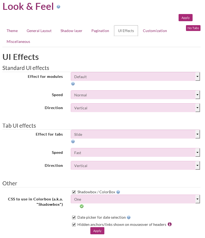The image size is (205, 238).
Task: Click info icon next to Hidden anchors option
Action: (x=170, y=224)
